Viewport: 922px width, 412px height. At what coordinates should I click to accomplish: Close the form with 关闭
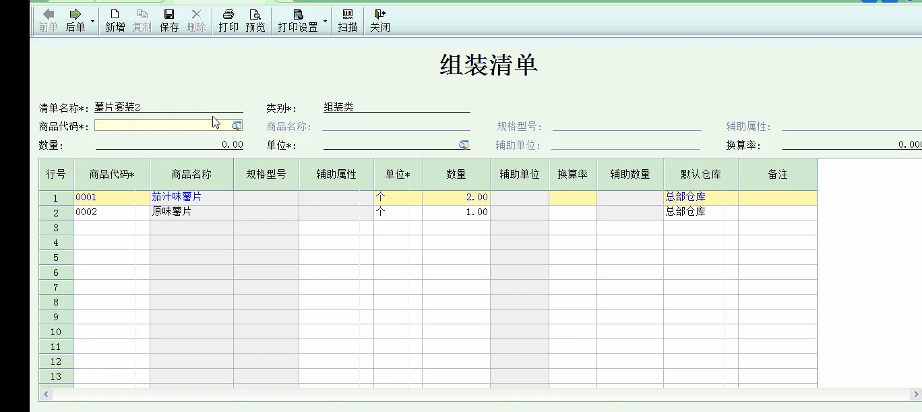coord(380,21)
